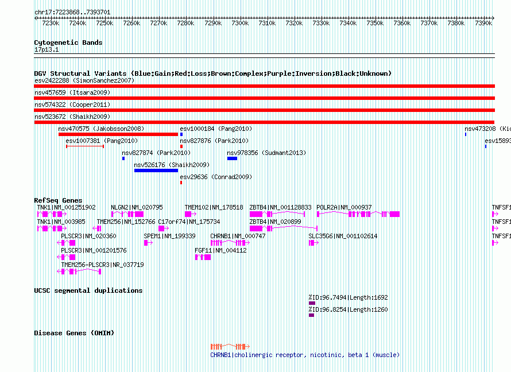Viewport: 511px width, 372px height.
Task: Select the PLSCR3|NM_020360 gene glyph
Action: (x=66, y=243)
